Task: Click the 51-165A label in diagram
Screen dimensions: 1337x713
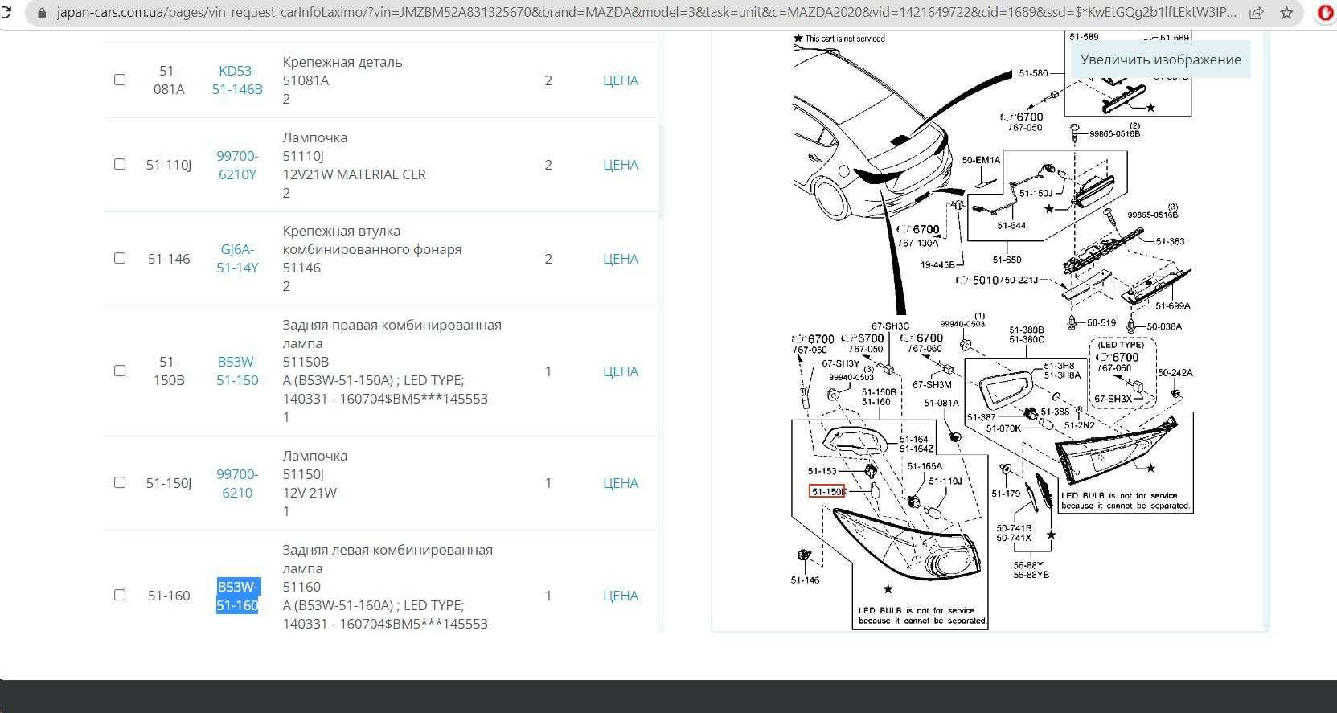Action: (x=925, y=466)
